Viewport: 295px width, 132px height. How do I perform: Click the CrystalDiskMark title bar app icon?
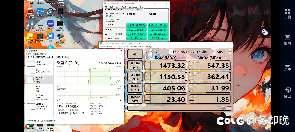coord(101,43)
